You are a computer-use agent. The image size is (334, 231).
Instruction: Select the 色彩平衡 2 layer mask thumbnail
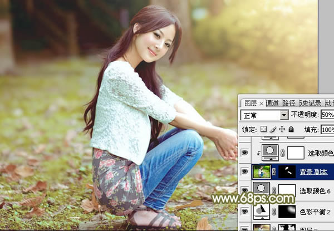tap(287, 212)
